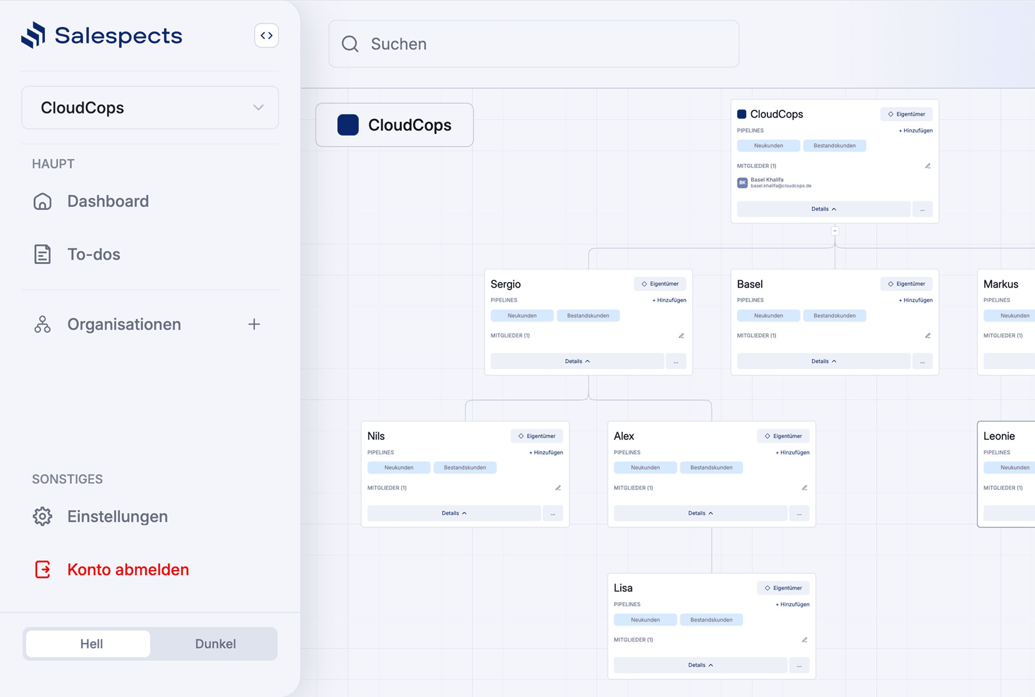The width and height of the screenshot is (1035, 697).
Task: Click the search magnifier icon
Action: (x=350, y=44)
